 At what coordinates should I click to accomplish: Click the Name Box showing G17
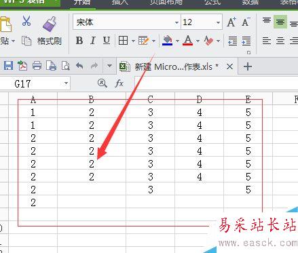pyautogui.click(x=32, y=83)
